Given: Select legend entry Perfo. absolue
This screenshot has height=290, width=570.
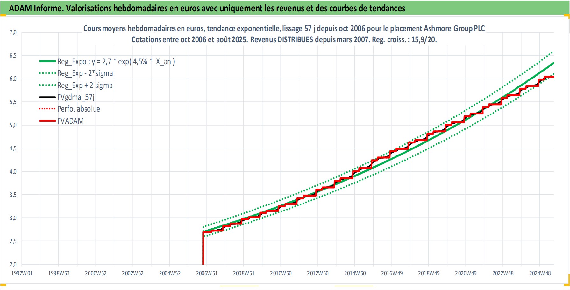Looking at the screenshot, I should 79,109.
